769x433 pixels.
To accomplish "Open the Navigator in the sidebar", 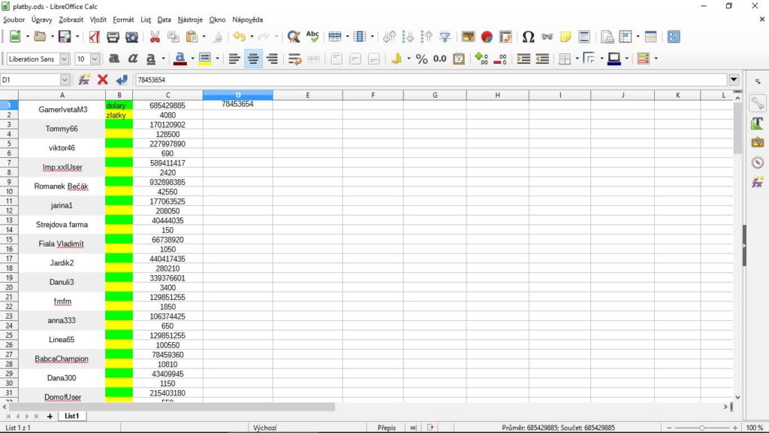I will click(757, 162).
